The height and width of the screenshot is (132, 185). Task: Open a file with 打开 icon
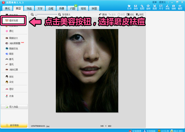[129, 7]
